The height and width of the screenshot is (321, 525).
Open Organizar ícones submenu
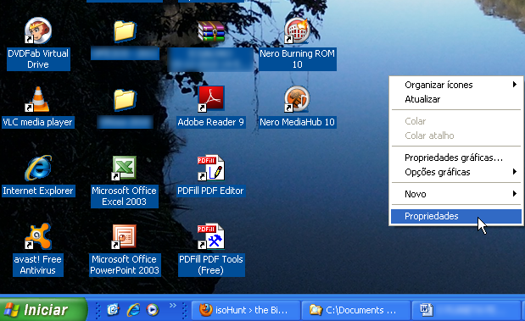pos(456,85)
